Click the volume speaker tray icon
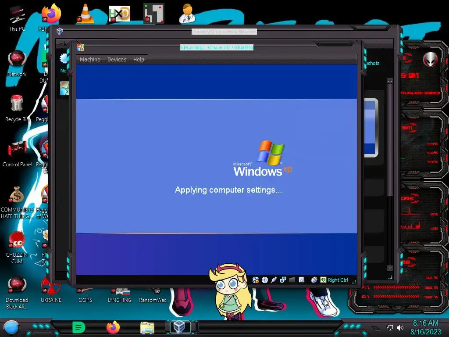Viewport: 449px width, 337px height. (x=400, y=327)
